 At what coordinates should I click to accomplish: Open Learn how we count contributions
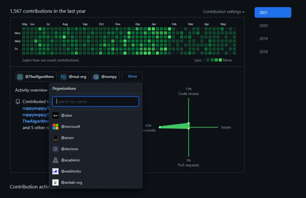point(50,60)
